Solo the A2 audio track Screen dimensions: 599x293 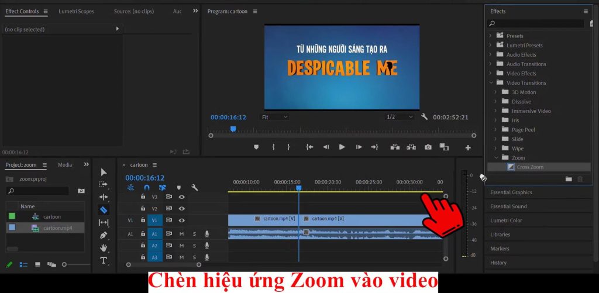click(x=194, y=246)
